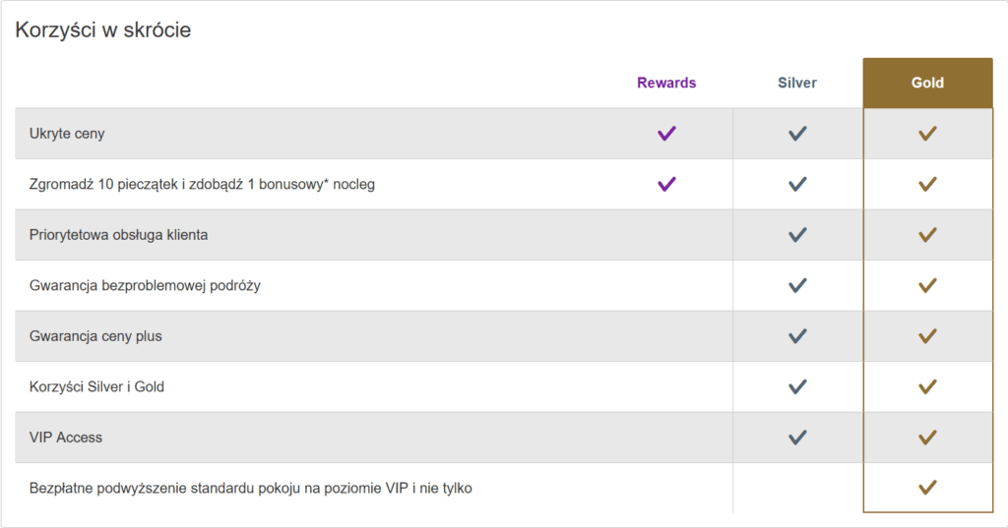
Task: Click Silver checkmark for Gwarancja ceny plus
Action: (x=797, y=336)
